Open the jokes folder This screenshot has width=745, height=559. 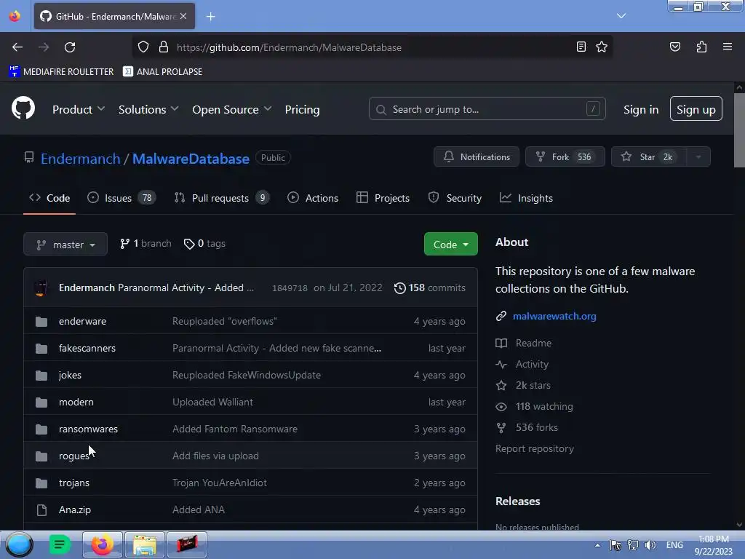click(x=70, y=375)
